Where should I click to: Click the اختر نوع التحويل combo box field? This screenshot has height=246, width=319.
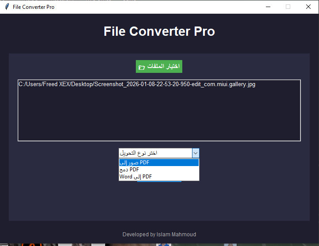pos(155,153)
